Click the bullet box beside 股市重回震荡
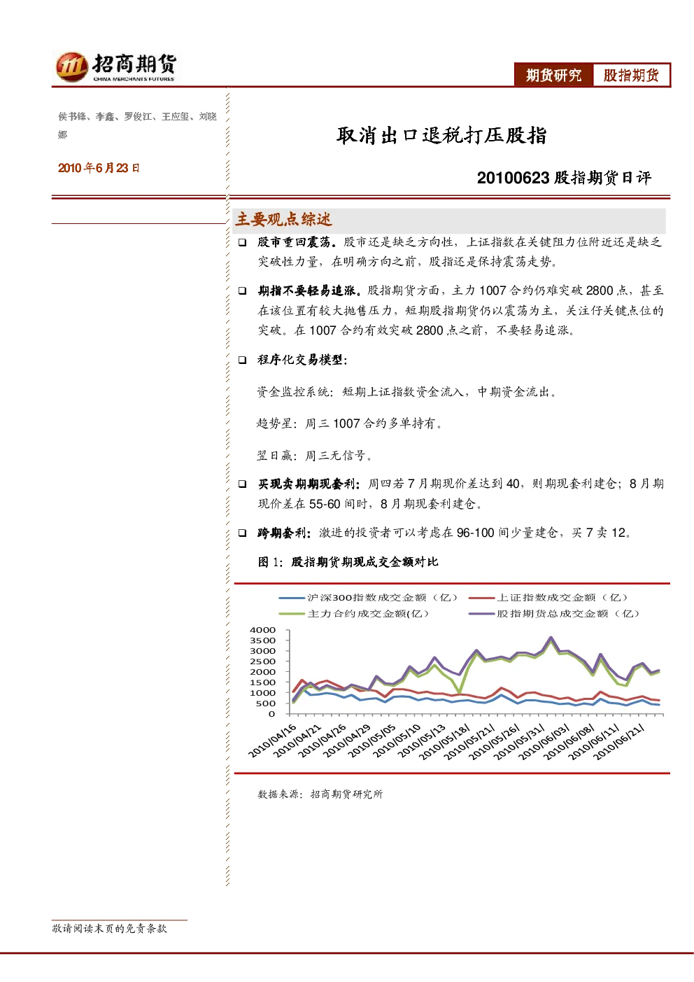The image size is (694, 982). click(x=242, y=242)
